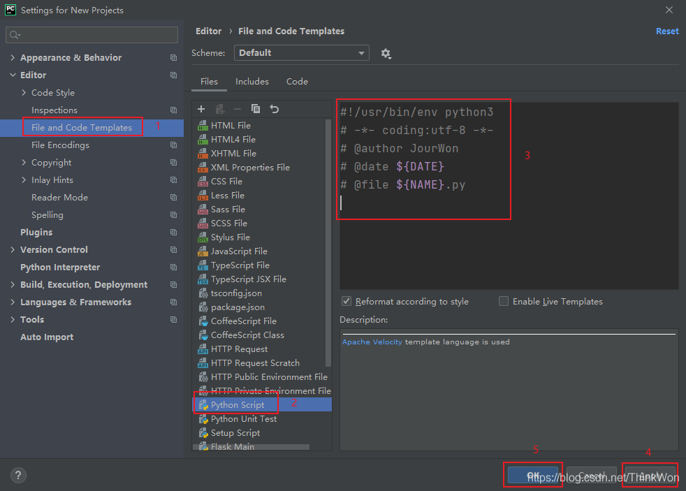This screenshot has width=686, height=491.
Task: Select the HTML File template icon
Action: (x=203, y=126)
